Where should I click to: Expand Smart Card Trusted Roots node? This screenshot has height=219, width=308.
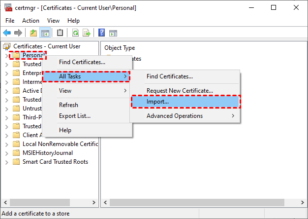click(6, 162)
